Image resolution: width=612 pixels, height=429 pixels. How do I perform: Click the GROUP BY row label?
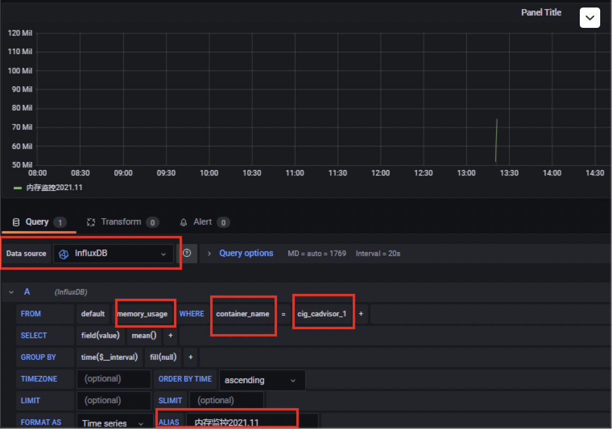click(x=38, y=357)
